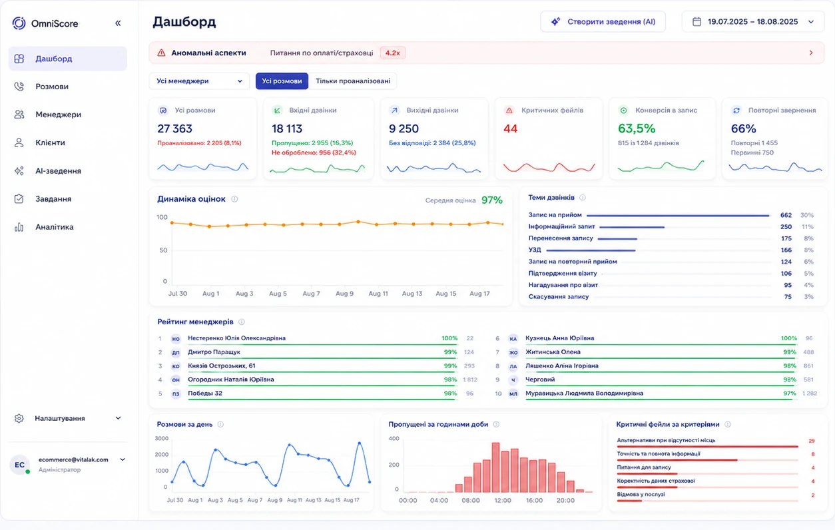Select Відмова у послузі criterion
The image size is (835, 530).
[716, 496]
